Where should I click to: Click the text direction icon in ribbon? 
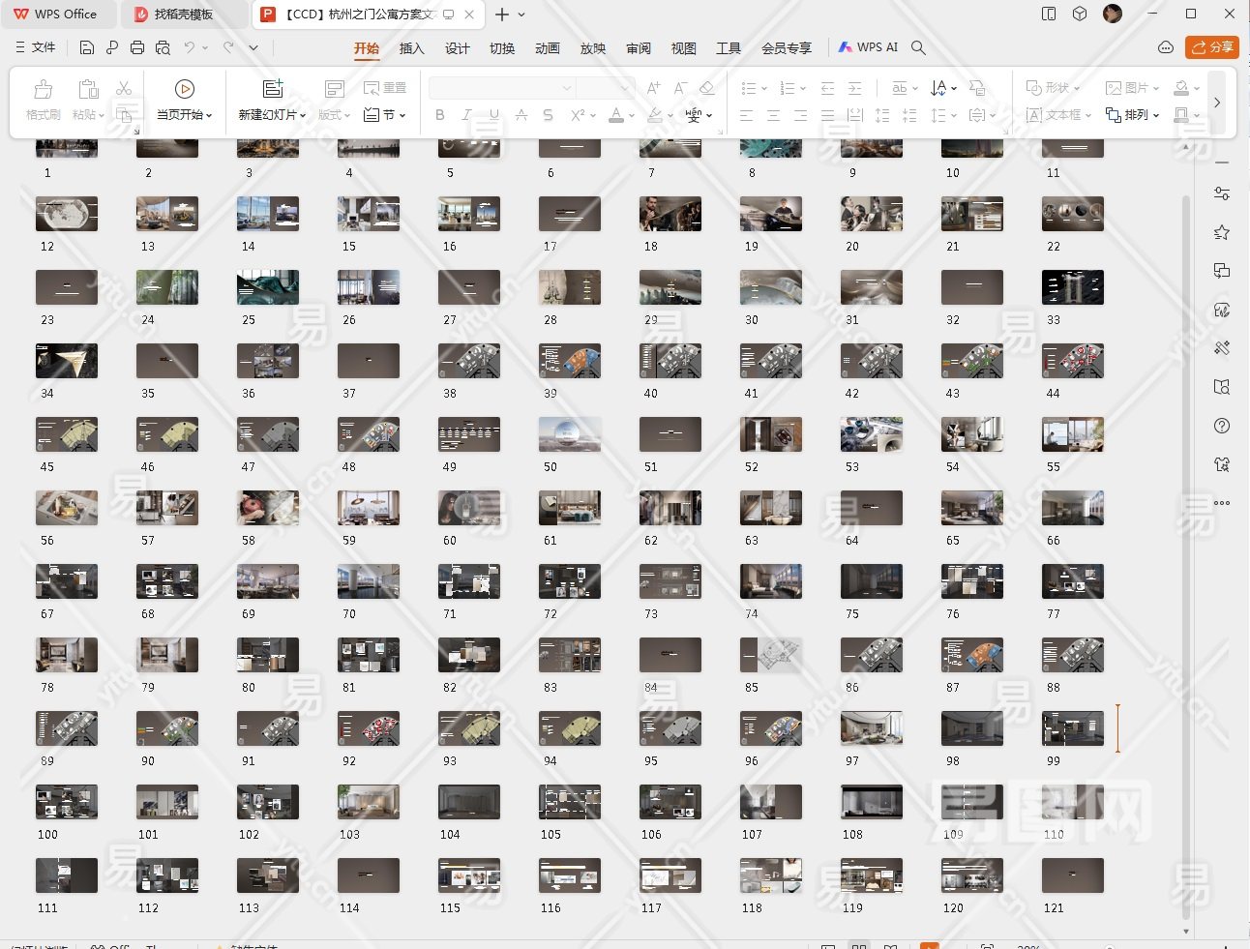(938, 88)
